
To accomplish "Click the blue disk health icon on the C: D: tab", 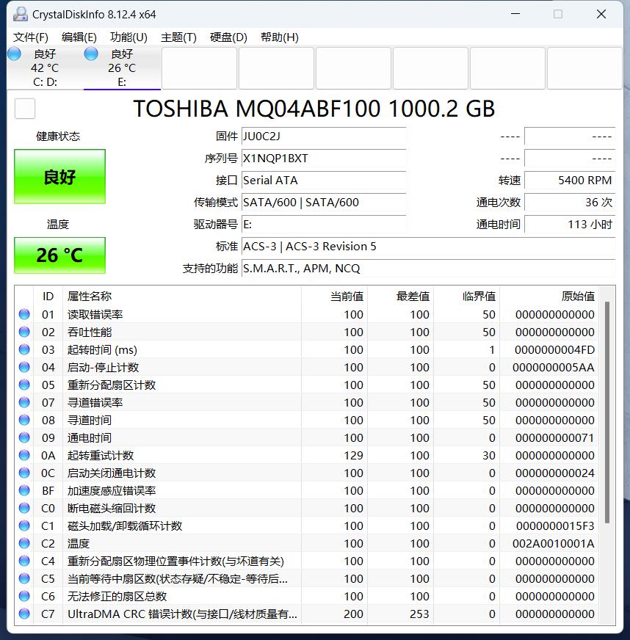I will click(13, 53).
